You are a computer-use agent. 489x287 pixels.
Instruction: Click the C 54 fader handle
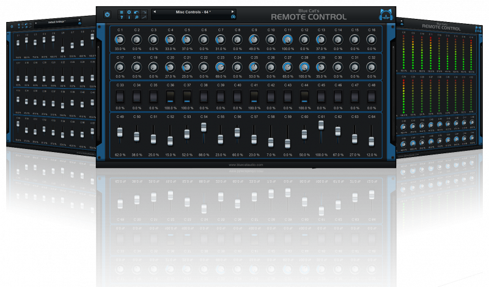point(204,127)
